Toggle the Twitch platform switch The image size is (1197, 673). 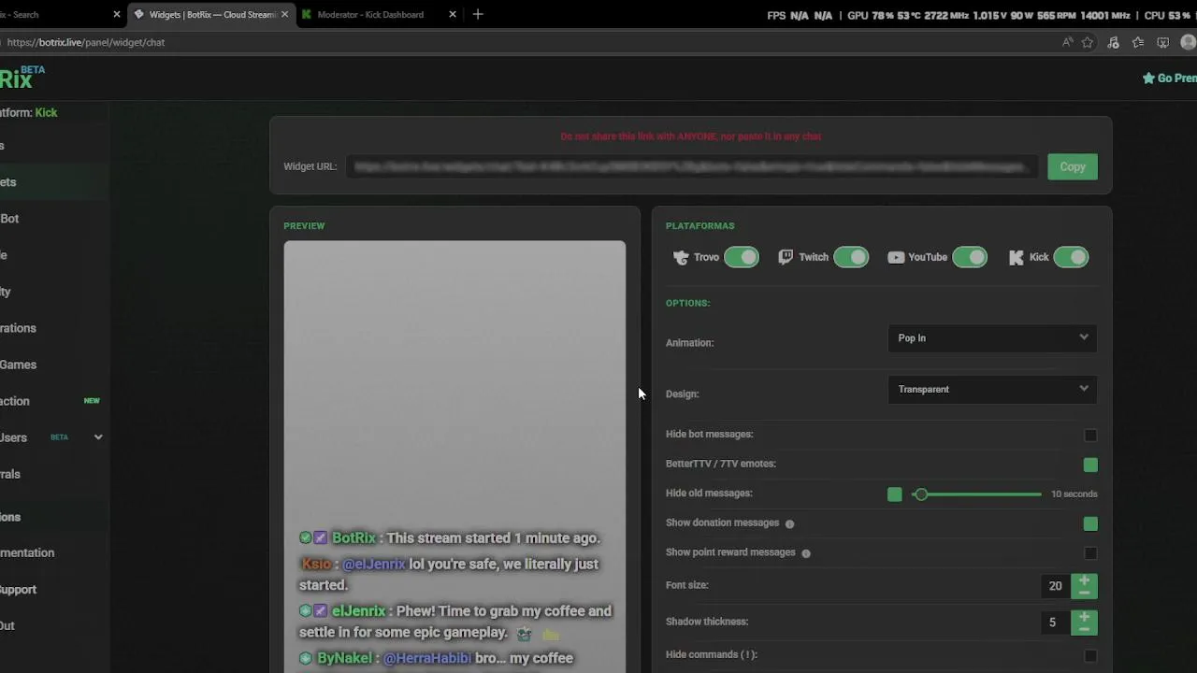(851, 257)
